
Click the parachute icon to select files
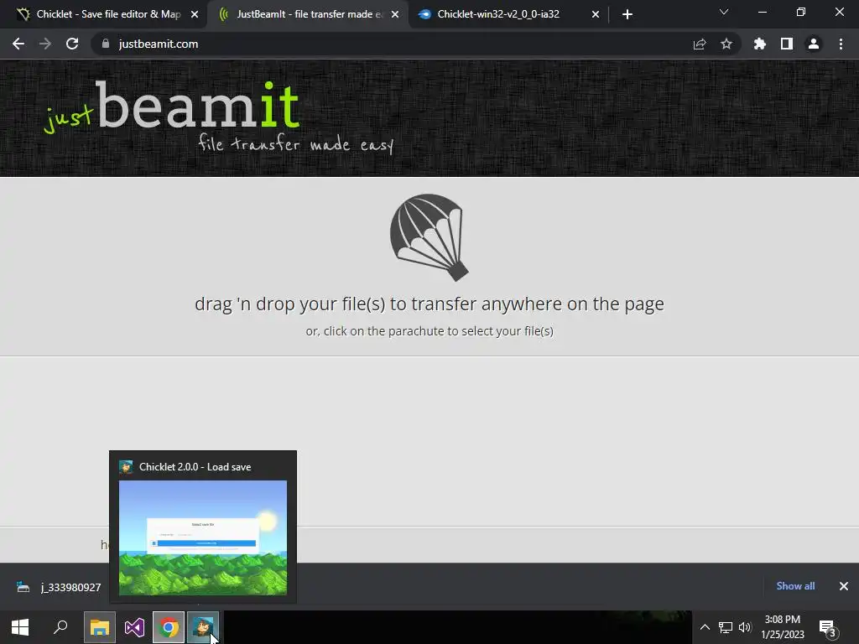pyautogui.click(x=429, y=237)
